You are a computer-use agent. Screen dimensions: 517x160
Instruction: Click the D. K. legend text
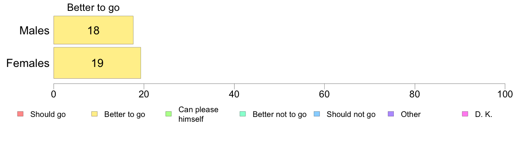(x=483, y=115)
